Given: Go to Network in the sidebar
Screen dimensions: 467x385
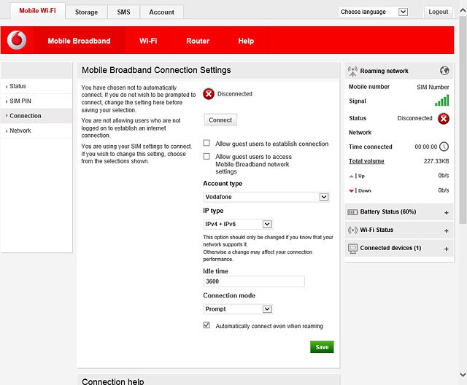Looking at the screenshot, I should point(36,131).
